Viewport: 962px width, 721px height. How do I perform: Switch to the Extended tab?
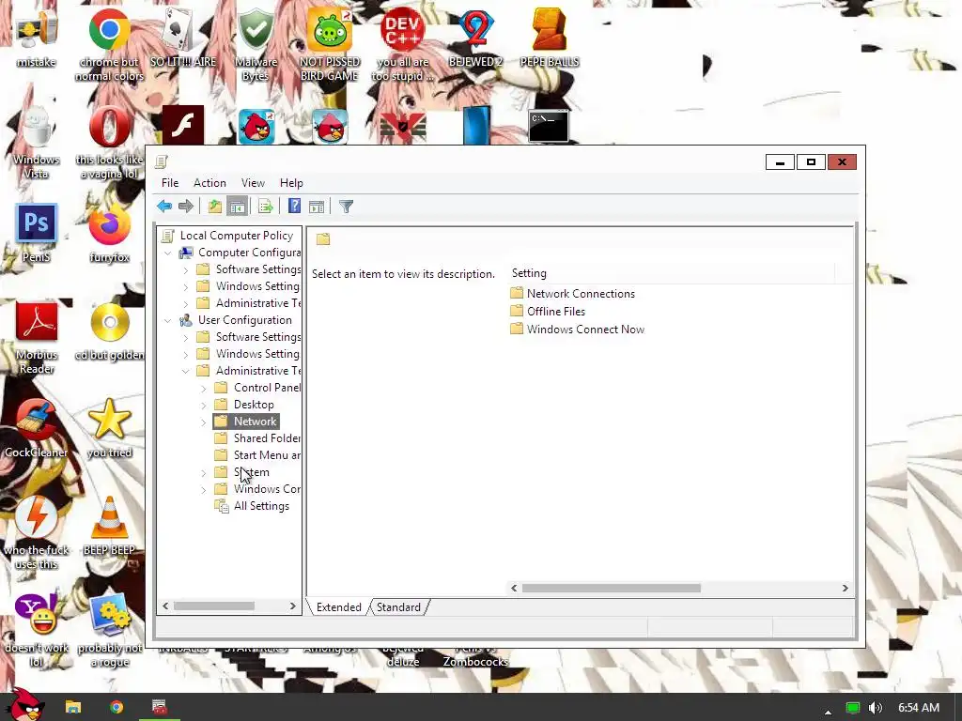point(338,607)
